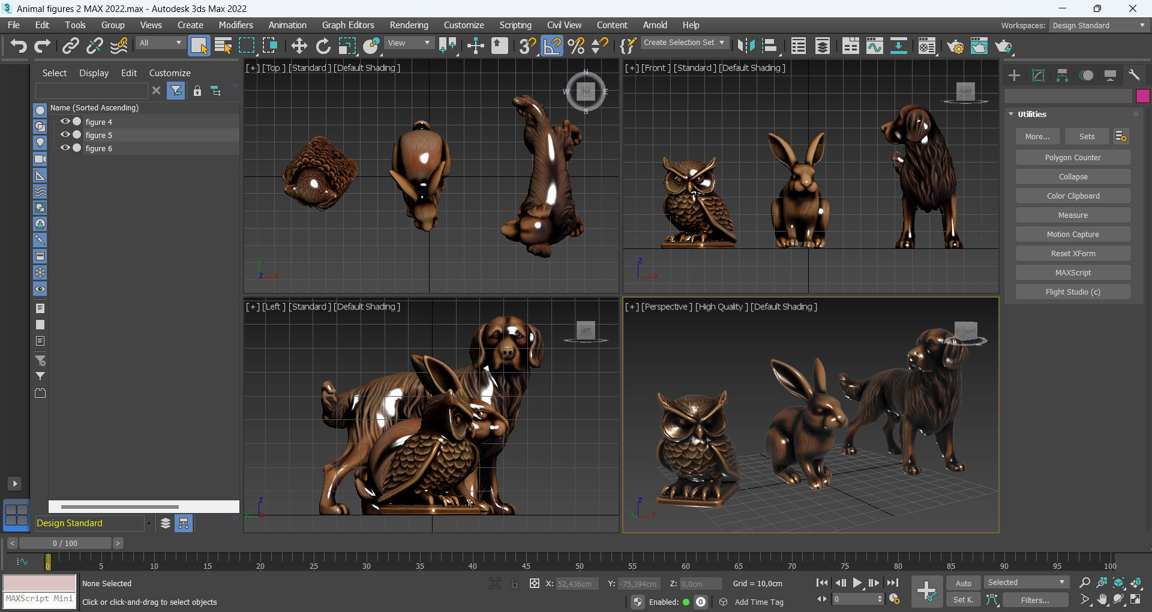This screenshot has width=1152, height=612.
Task: Click the Undo arrow icon
Action: click(19, 46)
